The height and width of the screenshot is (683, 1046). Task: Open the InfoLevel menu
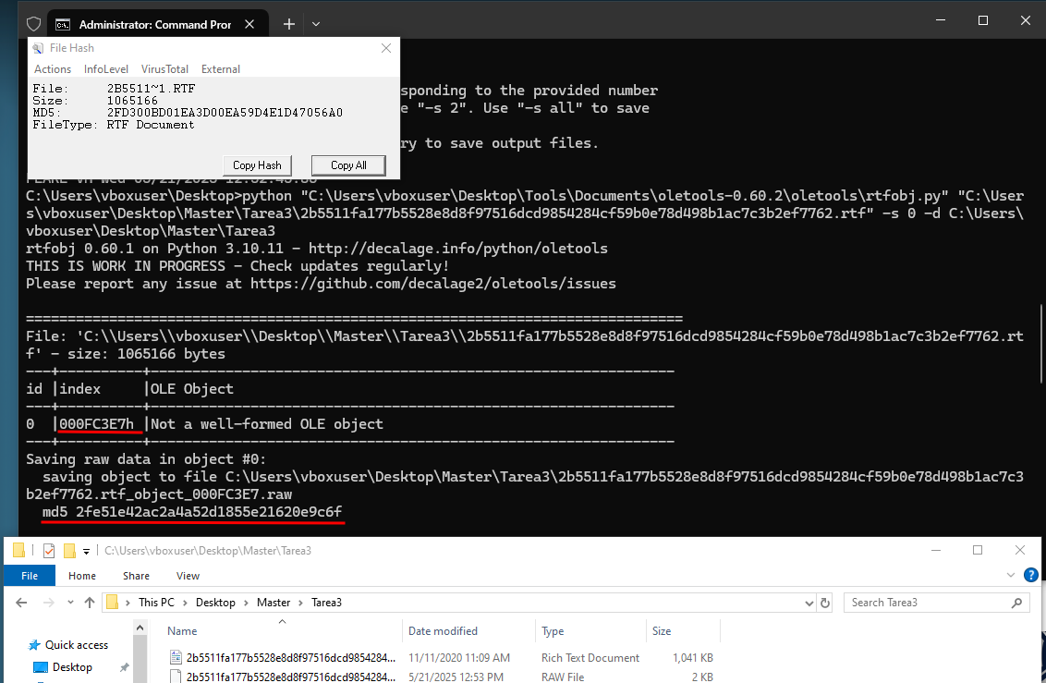[106, 69]
